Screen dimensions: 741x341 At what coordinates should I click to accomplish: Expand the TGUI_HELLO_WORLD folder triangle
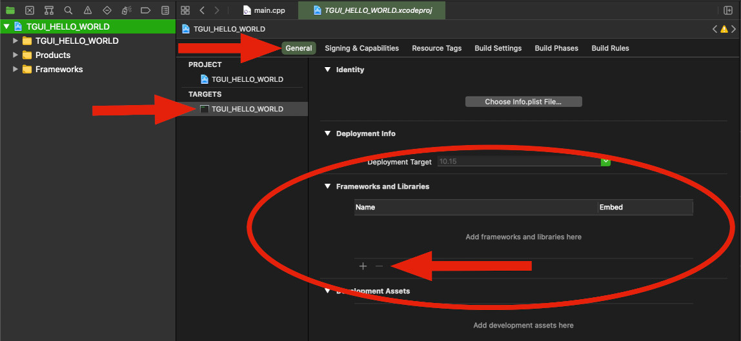(x=15, y=41)
